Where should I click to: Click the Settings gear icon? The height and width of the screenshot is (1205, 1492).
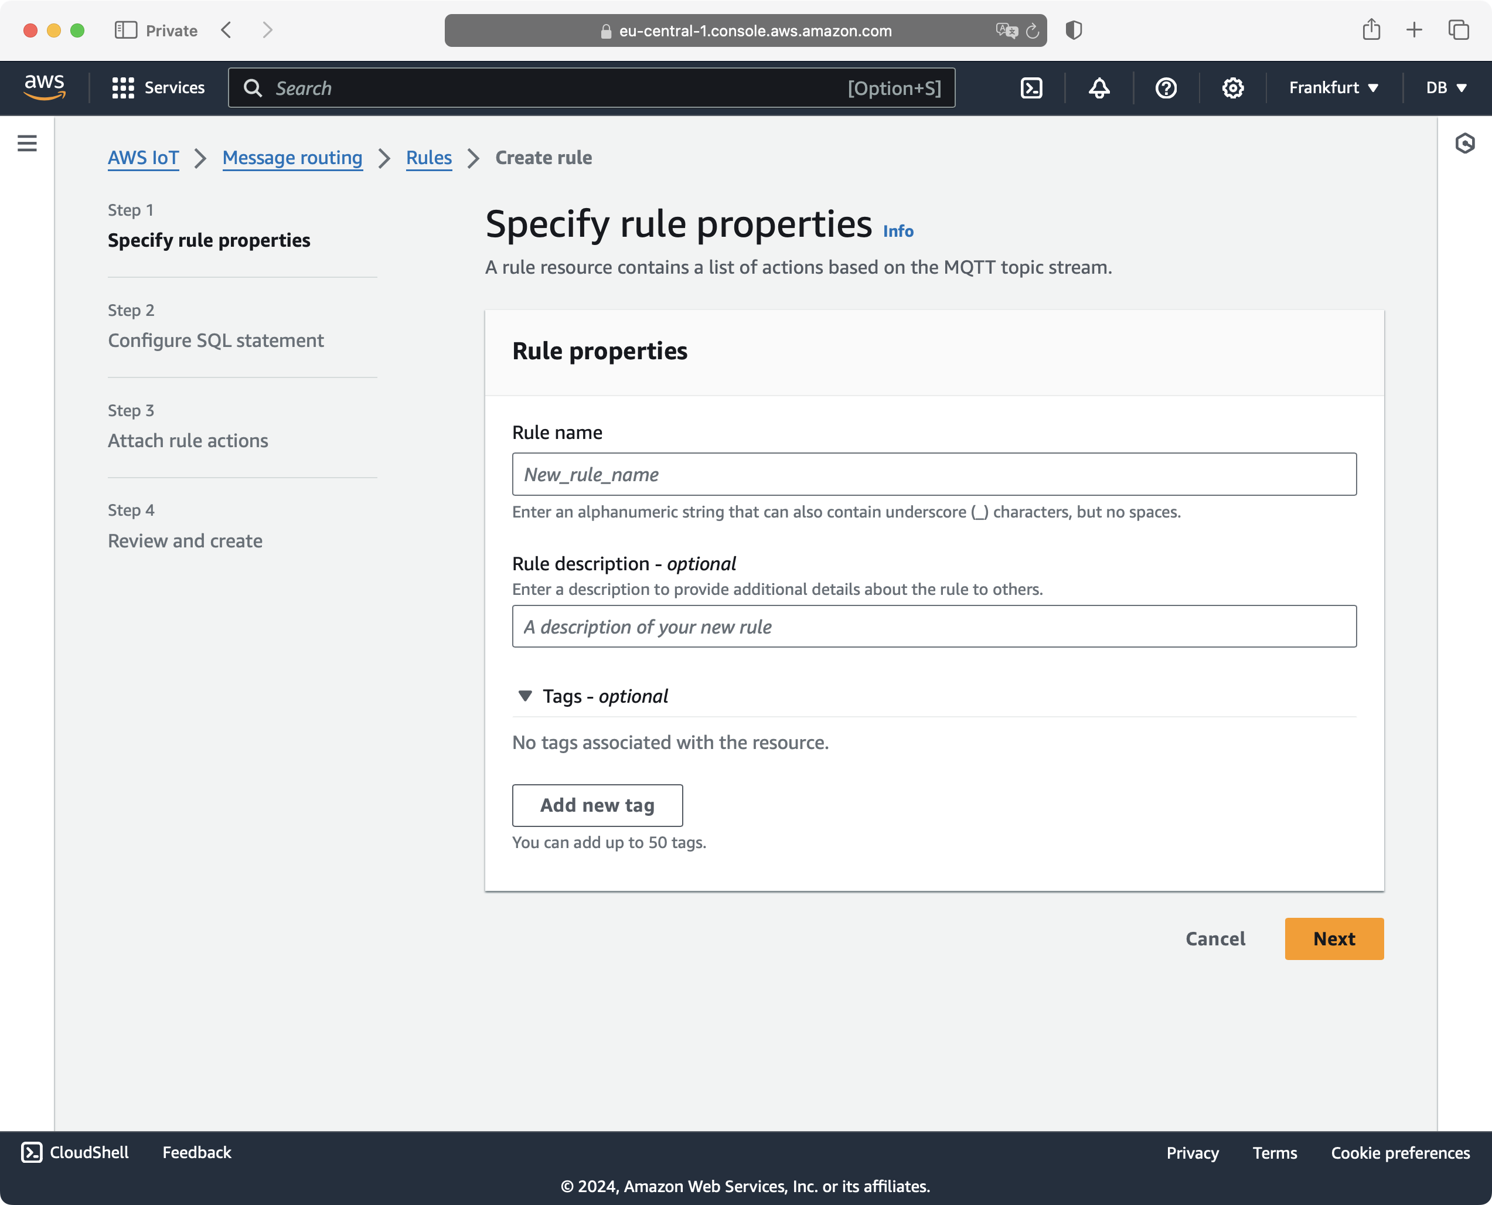pyautogui.click(x=1232, y=87)
